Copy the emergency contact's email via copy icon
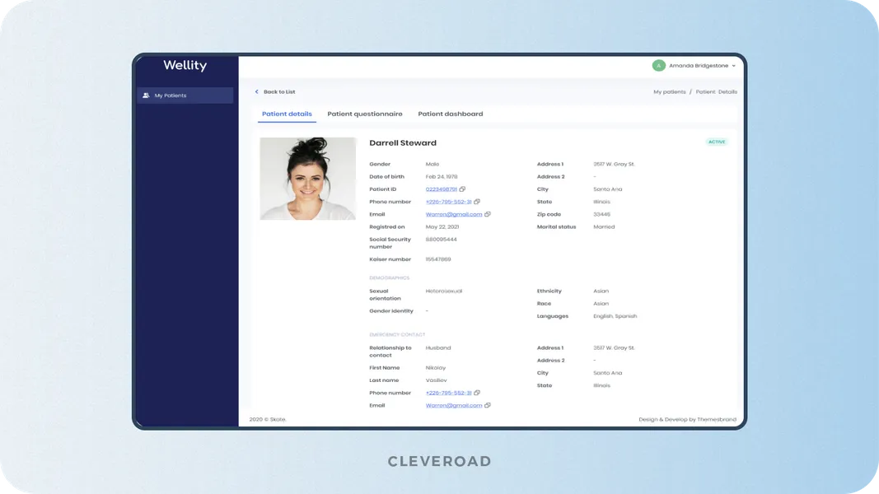 pos(488,405)
